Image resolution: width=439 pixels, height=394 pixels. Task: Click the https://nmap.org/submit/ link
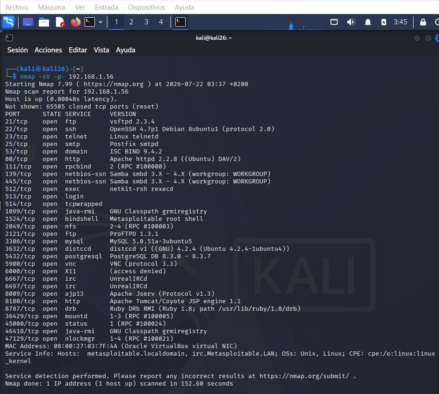[x=304, y=376]
